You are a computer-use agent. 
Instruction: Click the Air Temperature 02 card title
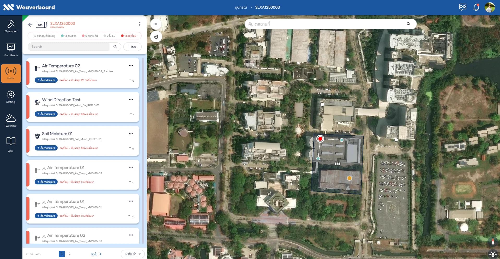(x=61, y=66)
